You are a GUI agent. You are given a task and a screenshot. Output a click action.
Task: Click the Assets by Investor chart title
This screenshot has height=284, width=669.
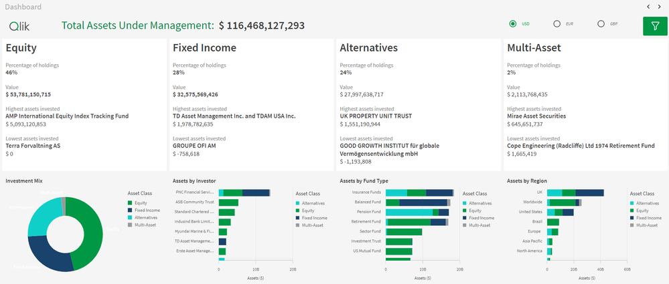(x=194, y=180)
